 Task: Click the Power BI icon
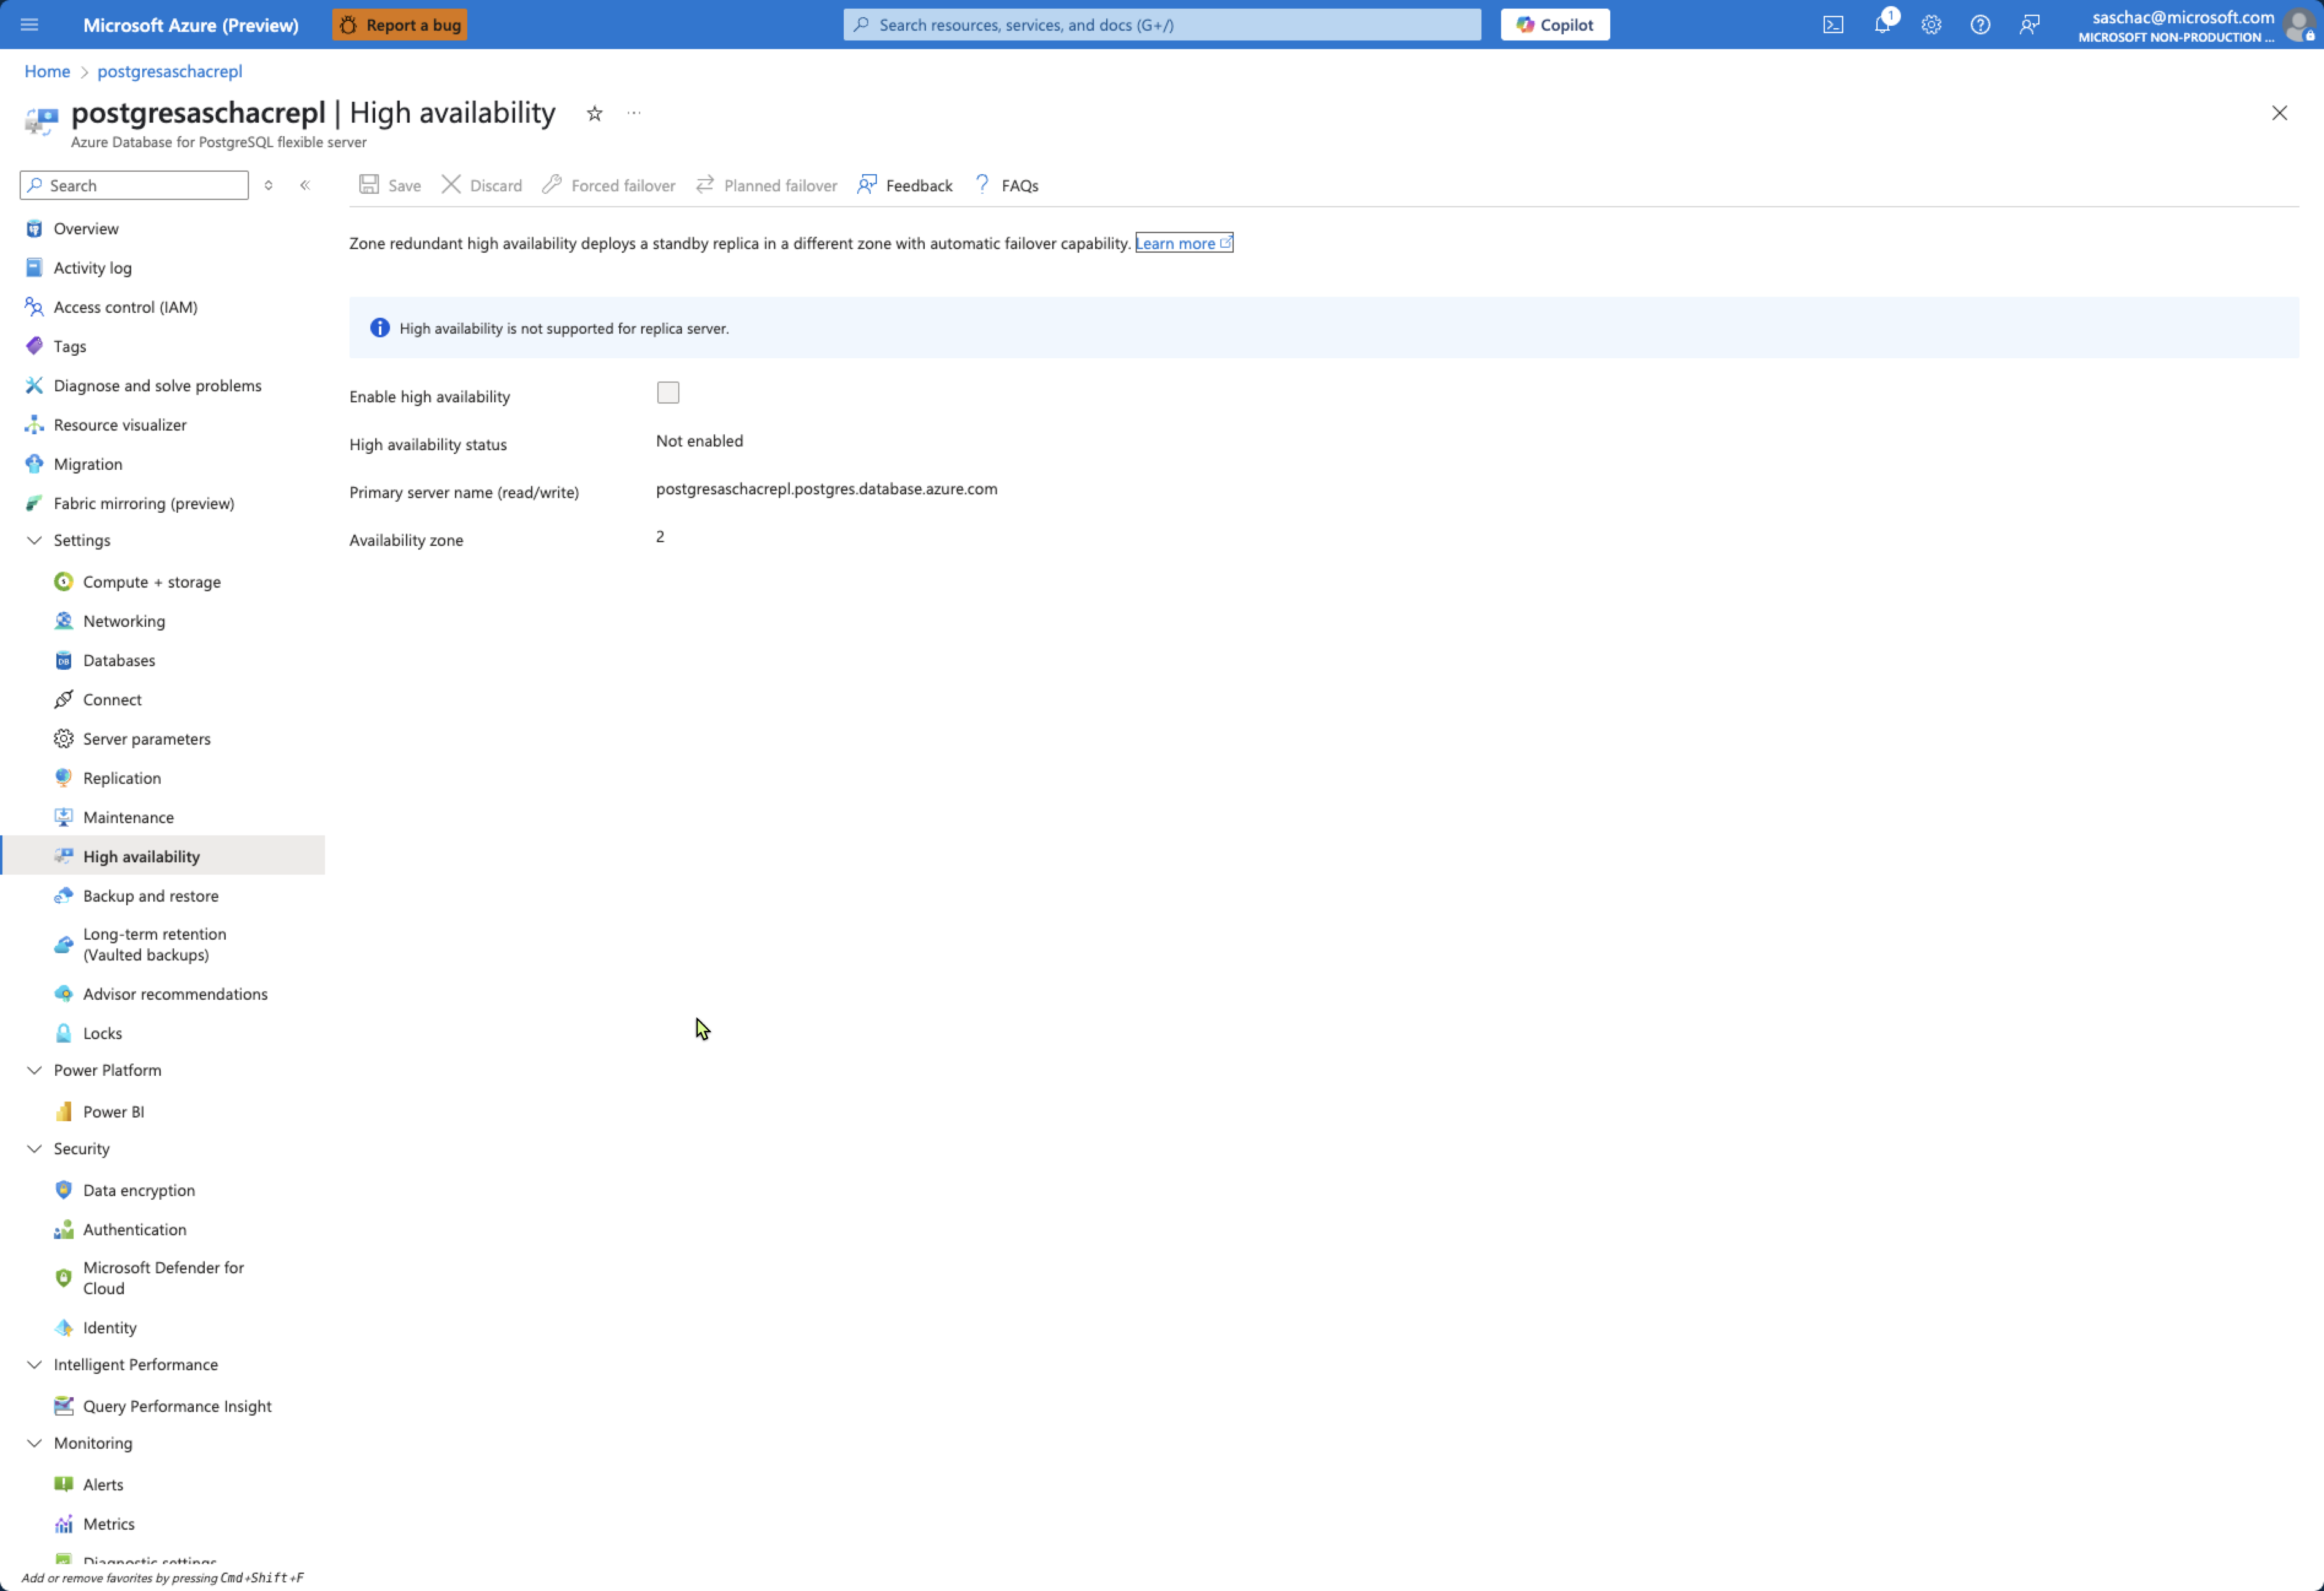tap(63, 1112)
